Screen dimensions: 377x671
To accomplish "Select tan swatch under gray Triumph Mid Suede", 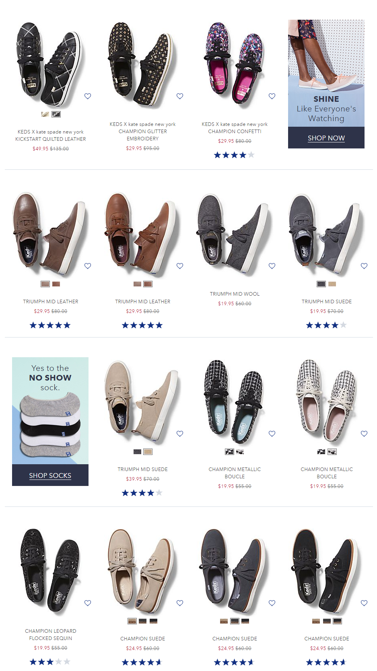I will coord(332,284).
